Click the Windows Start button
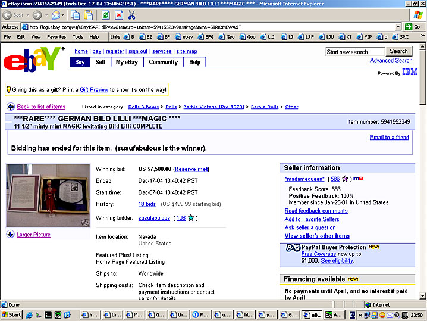 11,314
